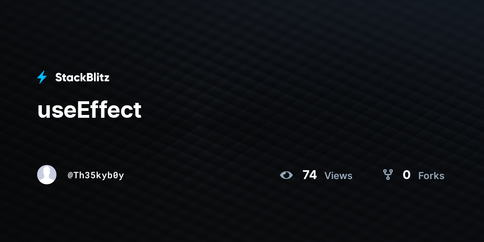The image size is (484, 242).
Task: Click the silhouette in the round avatar
Action: [x=47, y=176]
